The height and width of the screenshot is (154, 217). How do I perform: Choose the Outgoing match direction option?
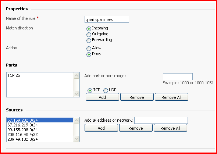[89, 35]
